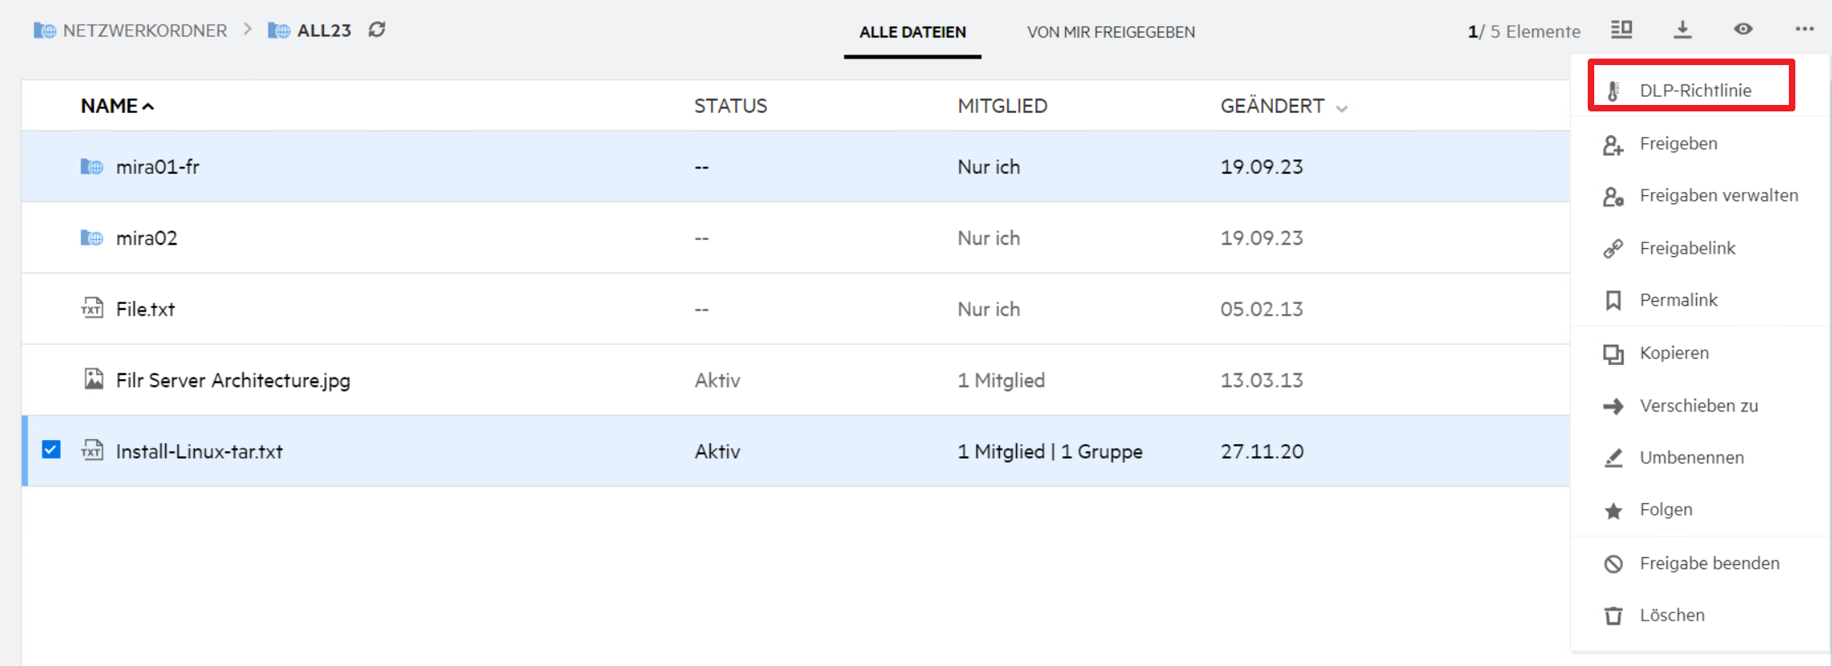The image size is (1832, 666).
Task: Expand the GEÄNDERT column sort chevron
Action: coord(1342,108)
